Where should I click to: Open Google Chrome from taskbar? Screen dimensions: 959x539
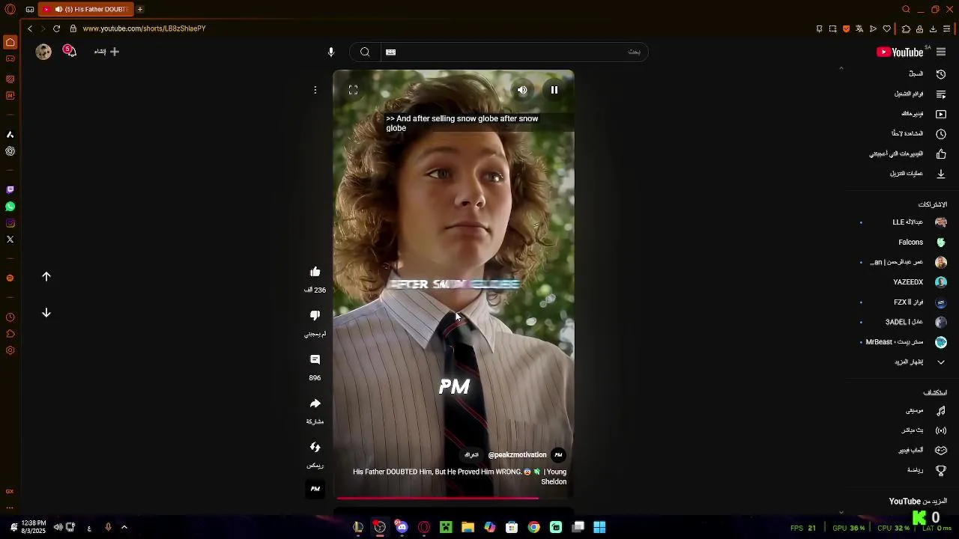pyautogui.click(x=533, y=527)
